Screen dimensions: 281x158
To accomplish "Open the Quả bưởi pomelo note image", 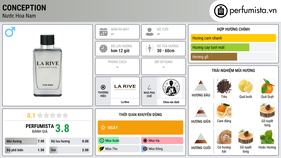I will (246, 86).
